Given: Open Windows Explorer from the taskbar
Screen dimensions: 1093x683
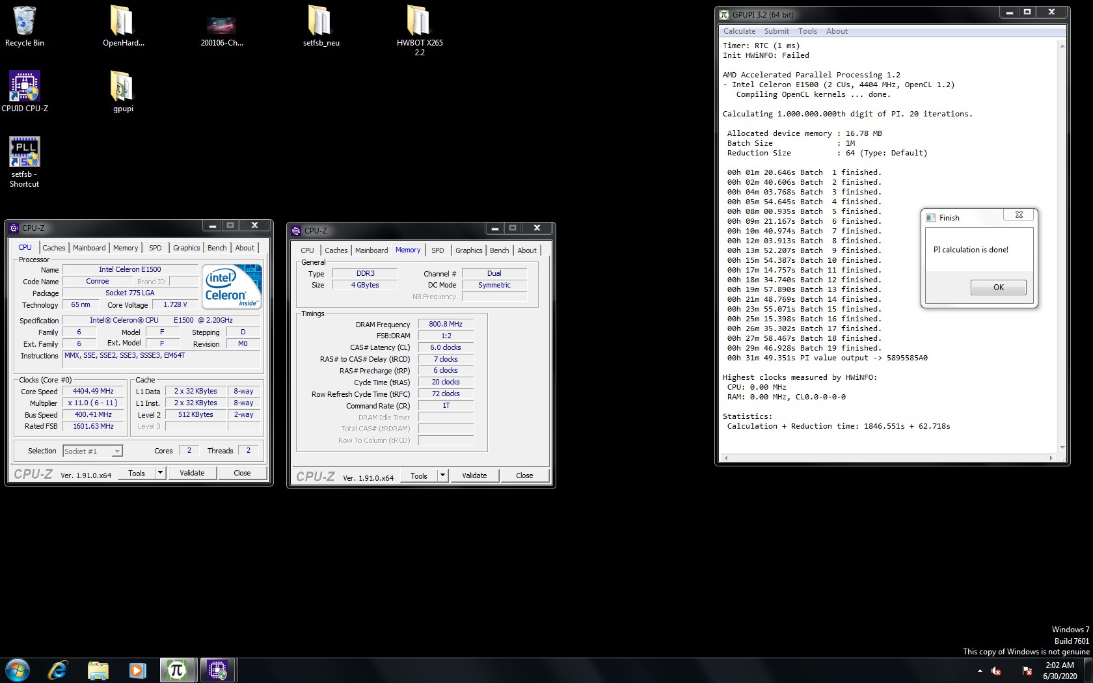Looking at the screenshot, I should click(x=98, y=670).
